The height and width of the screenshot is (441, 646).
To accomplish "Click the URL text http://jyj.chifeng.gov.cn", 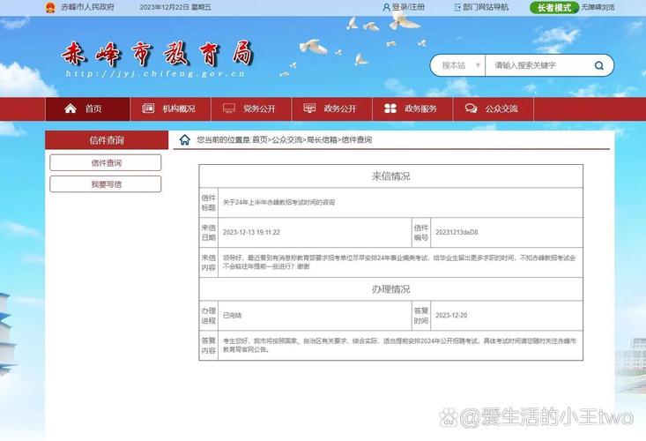I will pyautogui.click(x=155, y=74).
